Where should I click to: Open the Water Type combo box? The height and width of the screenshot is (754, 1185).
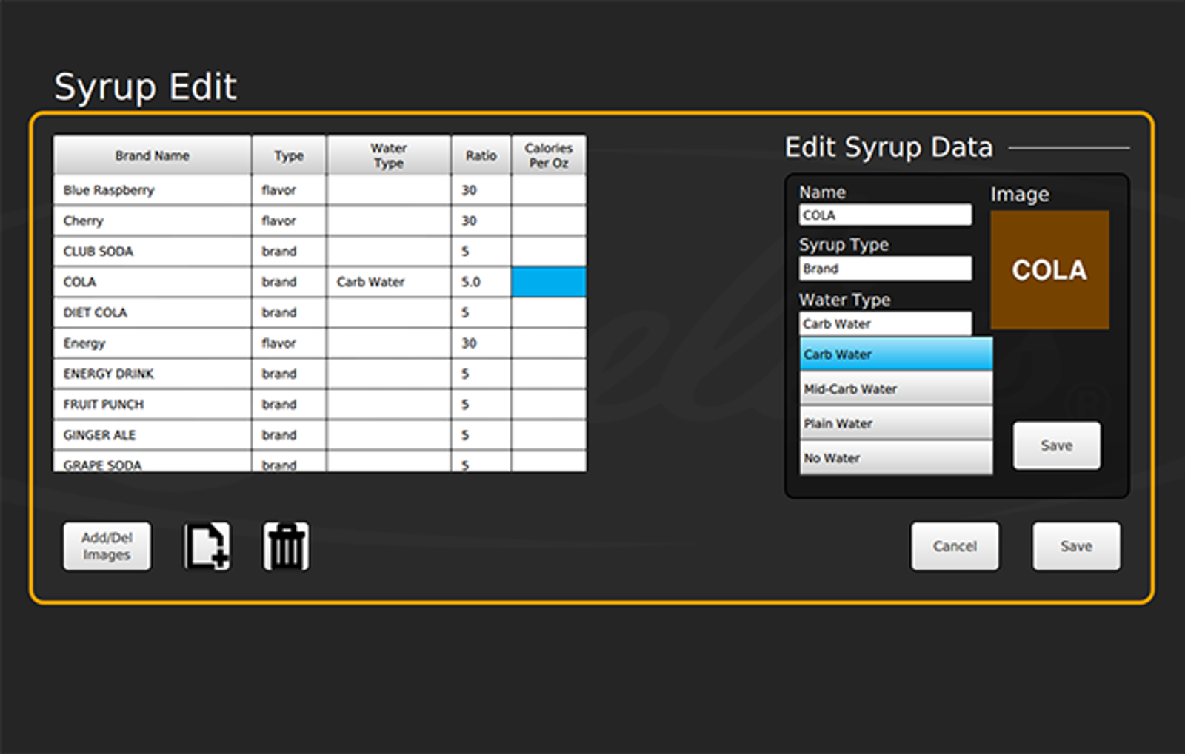tap(885, 323)
